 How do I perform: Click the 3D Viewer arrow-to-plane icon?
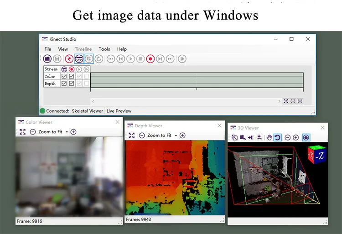251,138
